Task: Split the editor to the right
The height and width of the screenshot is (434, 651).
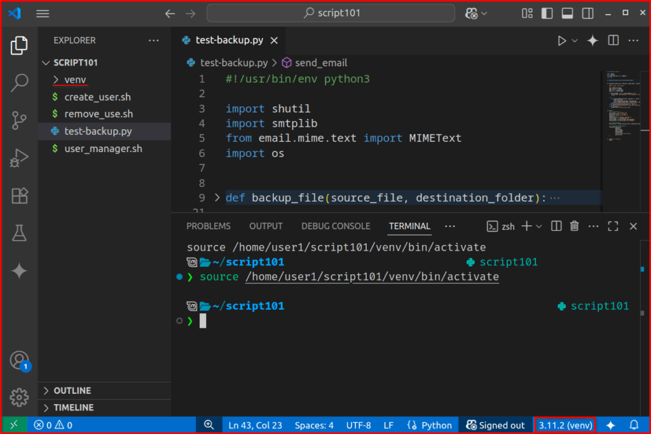Action: (x=613, y=40)
